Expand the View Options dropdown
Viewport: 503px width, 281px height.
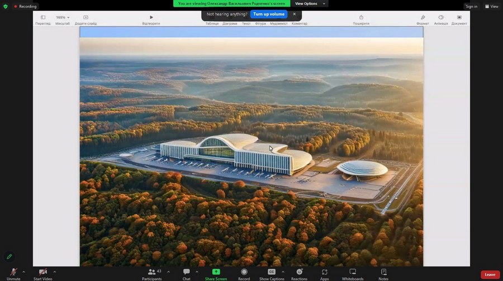310,3
